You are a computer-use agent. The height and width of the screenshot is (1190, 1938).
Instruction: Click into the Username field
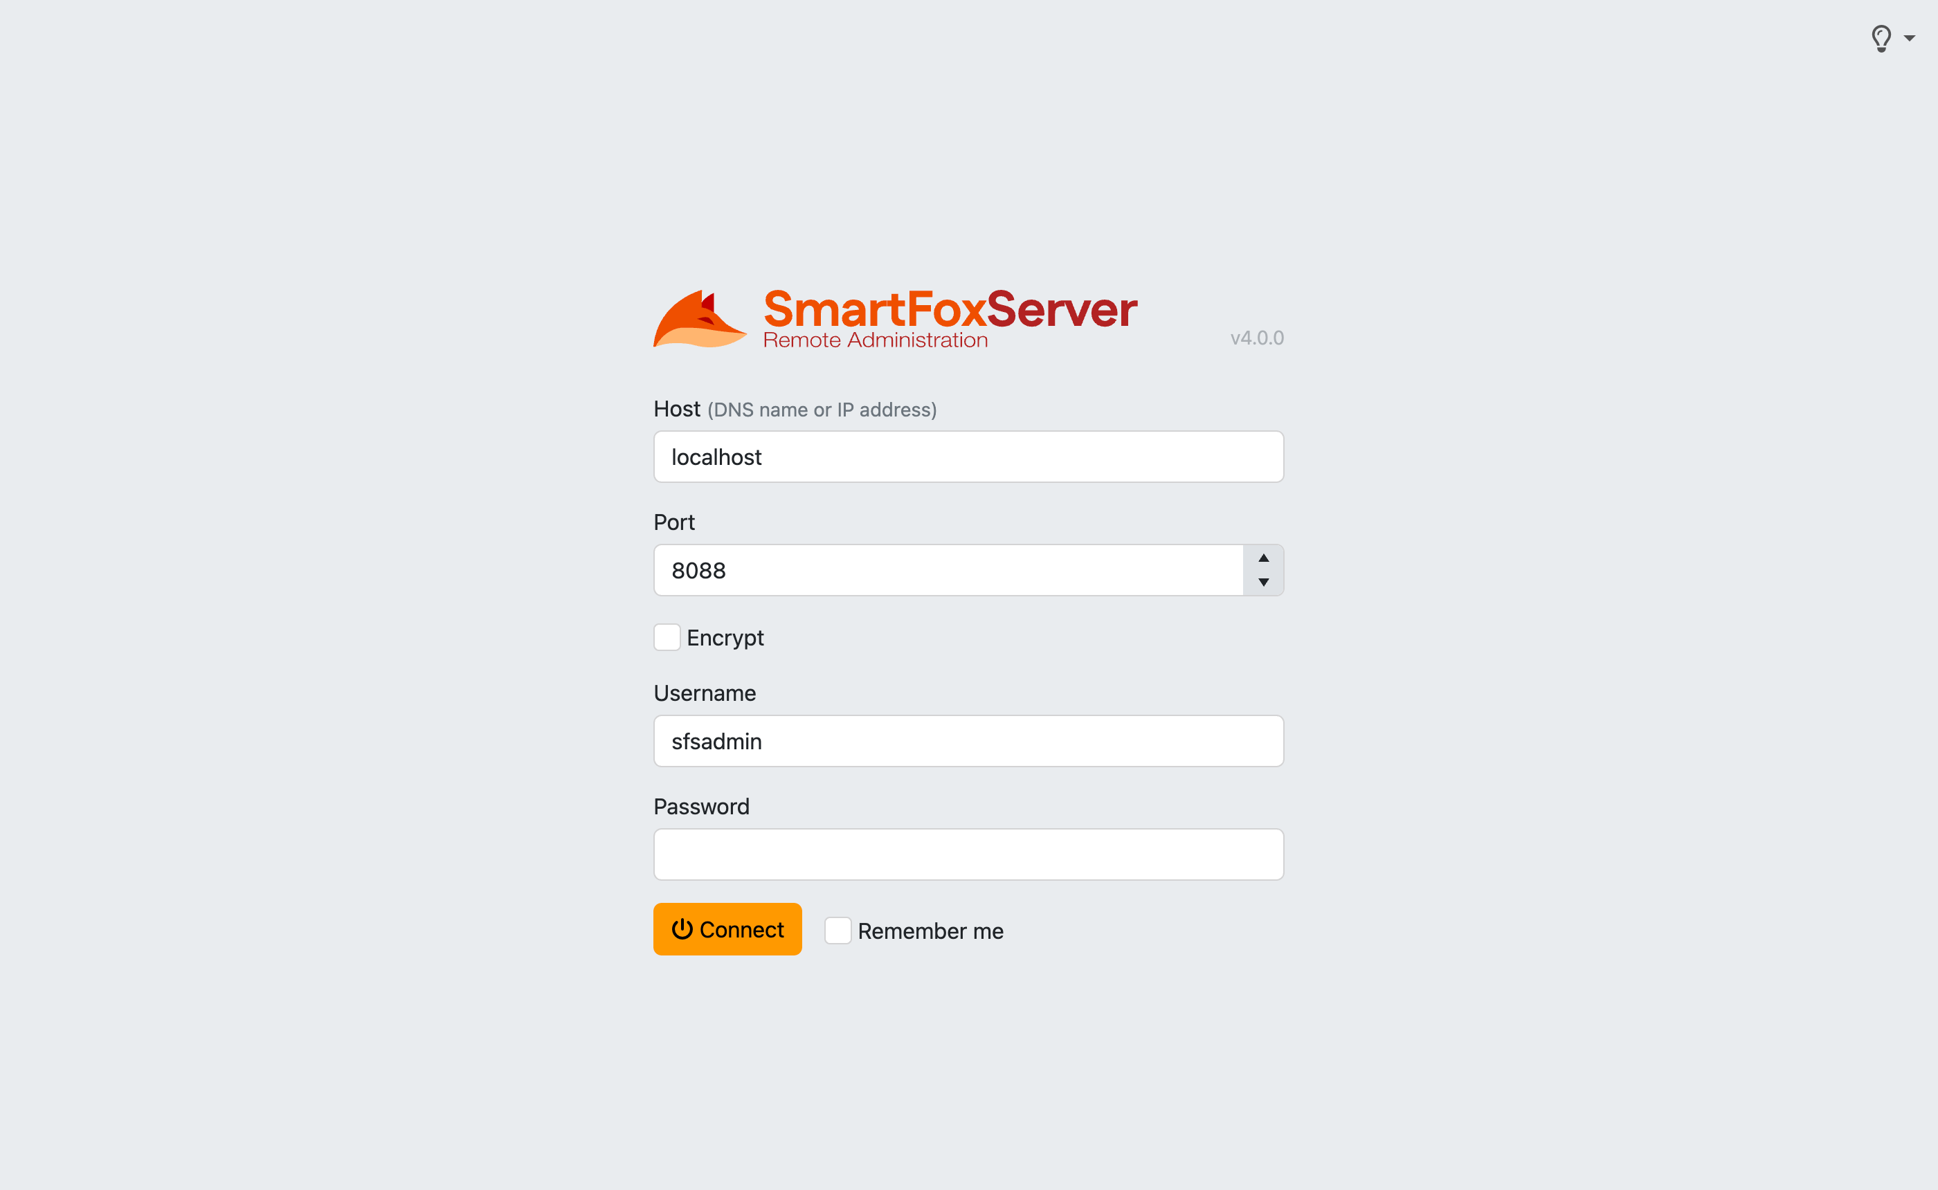pyautogui.click(x=968, y=742)
